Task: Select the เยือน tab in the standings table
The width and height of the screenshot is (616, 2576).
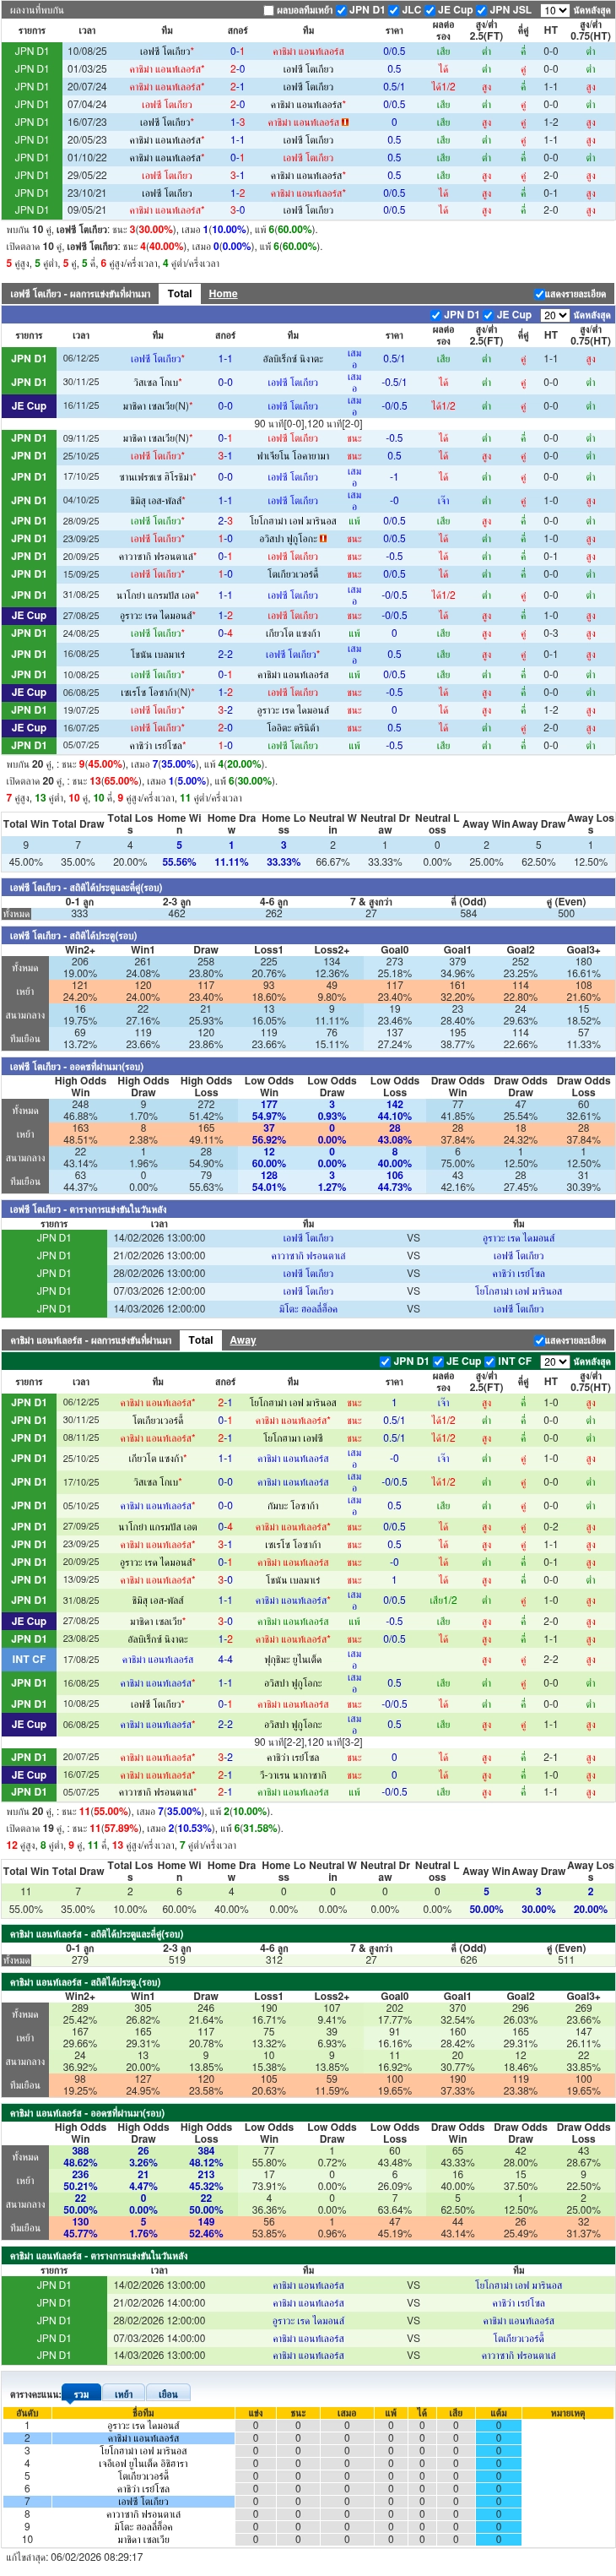Action: click(x=168, y=2394)
